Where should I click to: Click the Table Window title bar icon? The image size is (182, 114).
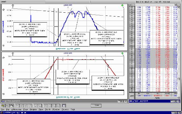[x=131, y=101]
